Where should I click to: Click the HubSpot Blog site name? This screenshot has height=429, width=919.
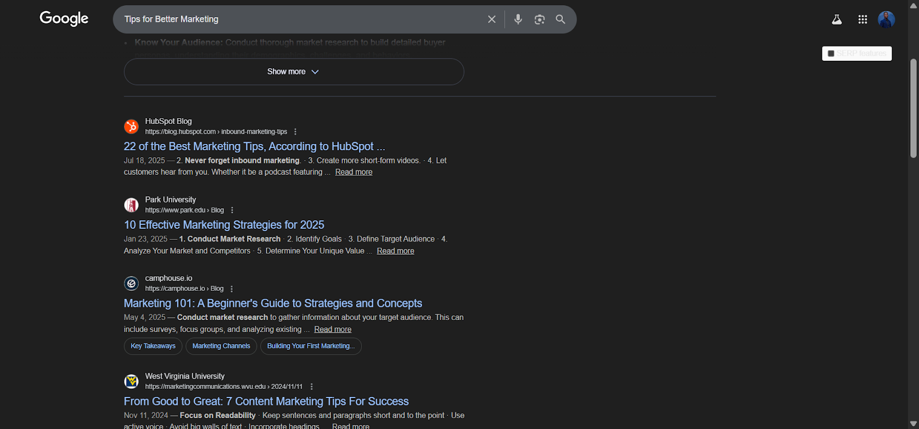[x=168, y=122]
